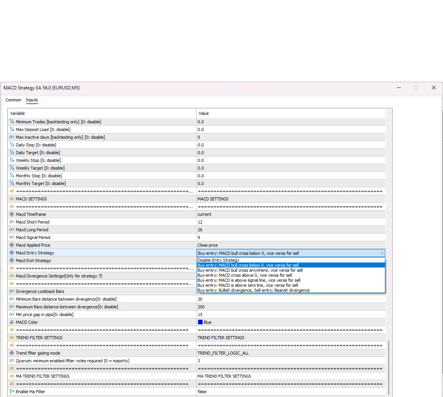Click the Daily Stop type icon
443x397 pixels.
(x=12, y=145)
